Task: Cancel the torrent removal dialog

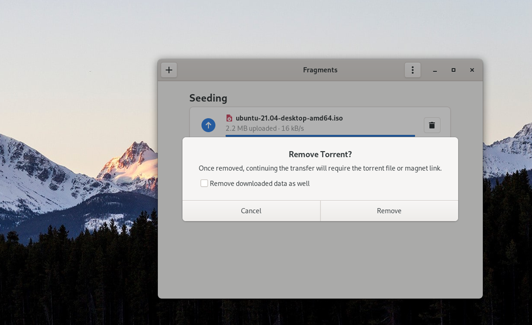Action: tap(250, 211)
